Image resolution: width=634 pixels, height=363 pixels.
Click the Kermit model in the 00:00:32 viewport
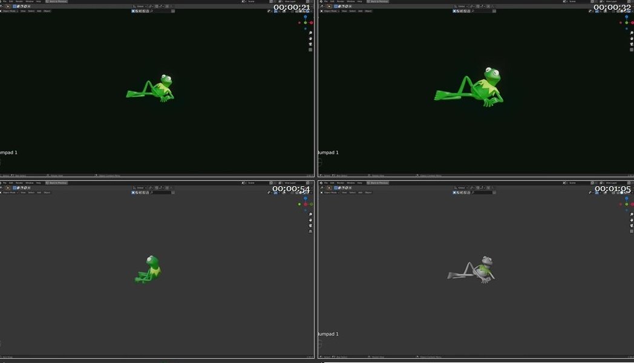coord(469,87)
